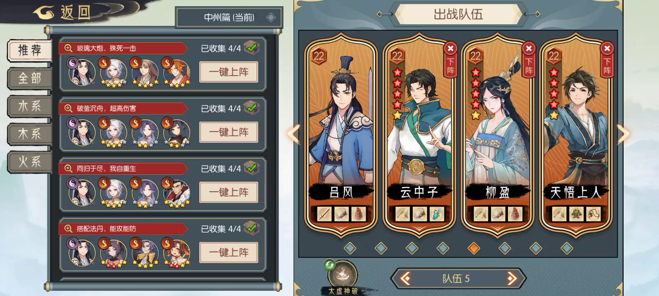Screen dimensions: 659x296
Task: Remove 云中子 with the red X icon
Action: coord(451,49)
